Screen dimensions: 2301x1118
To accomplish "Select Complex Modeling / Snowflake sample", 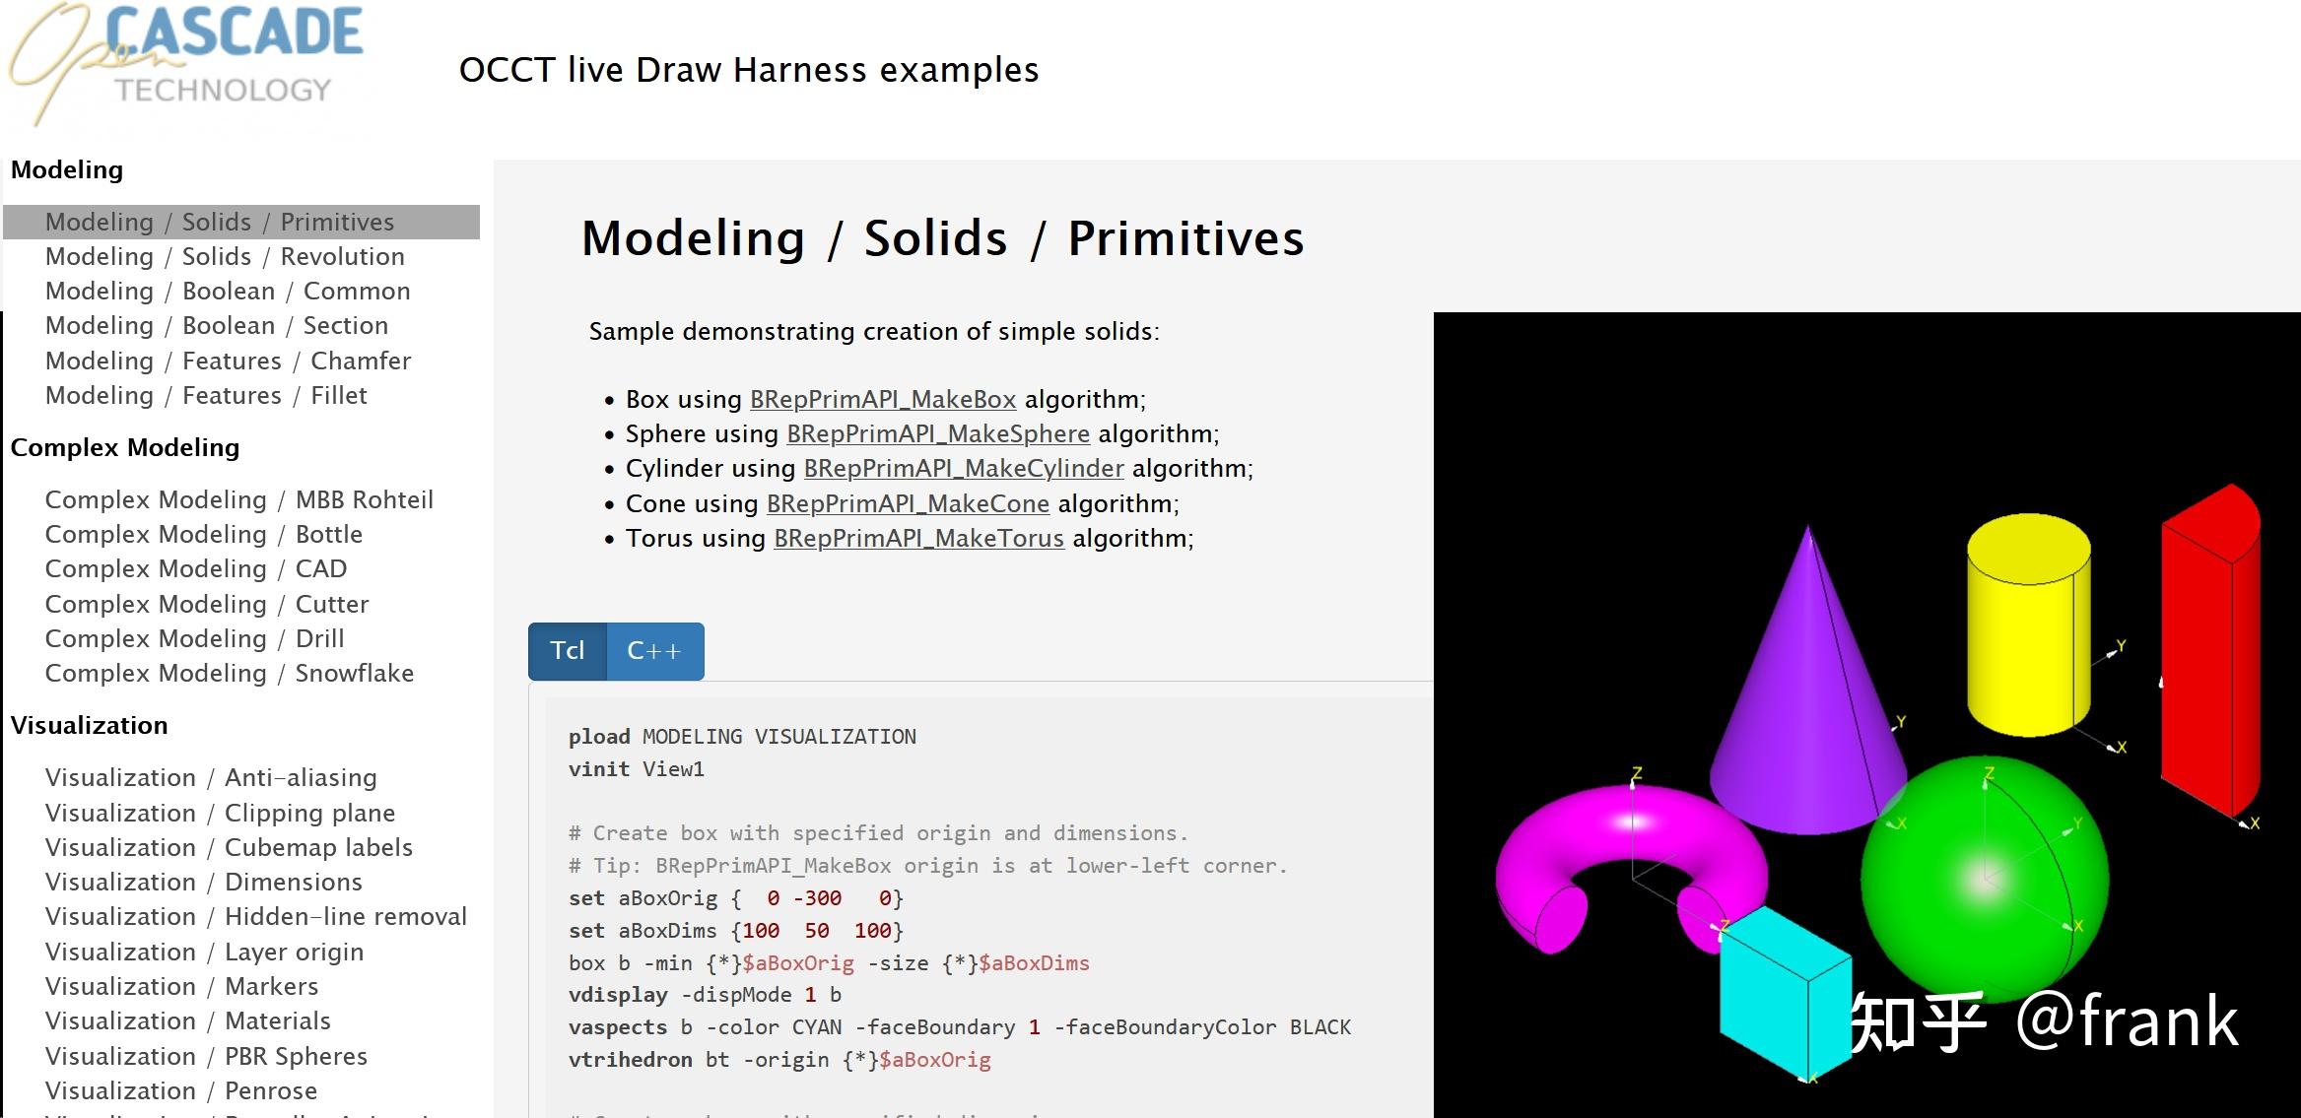I will tap(229, 673).
